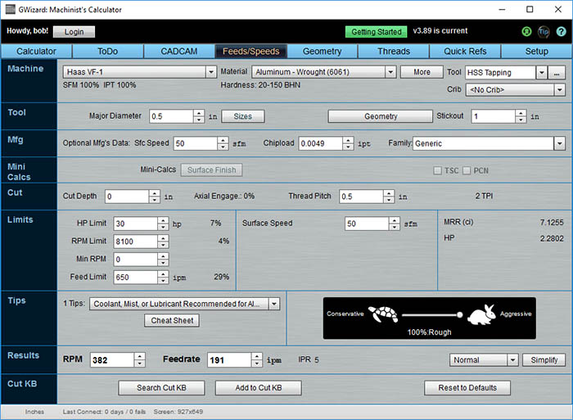Open the ellipsis button next to Tool
Viewport: 573px width, 420px height.
tap(557, 73)
